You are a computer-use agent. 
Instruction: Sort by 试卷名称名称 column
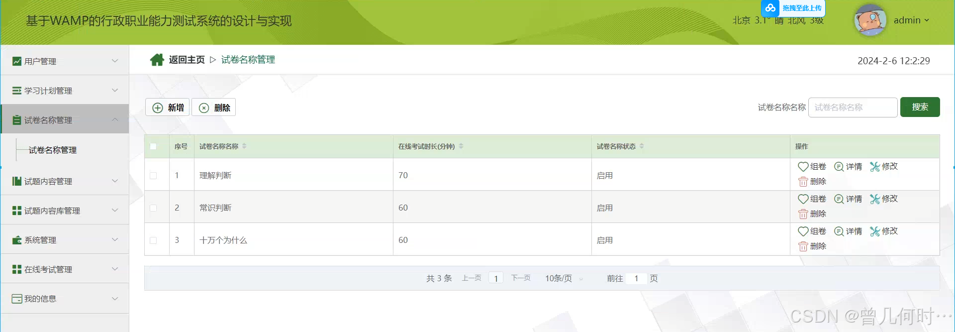[x=244, y=146]
